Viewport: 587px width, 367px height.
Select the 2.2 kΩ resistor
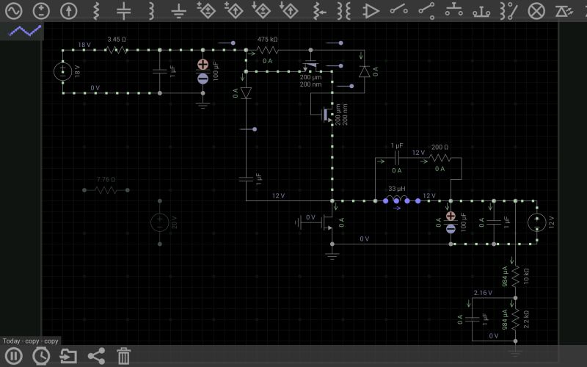(516, 319)
